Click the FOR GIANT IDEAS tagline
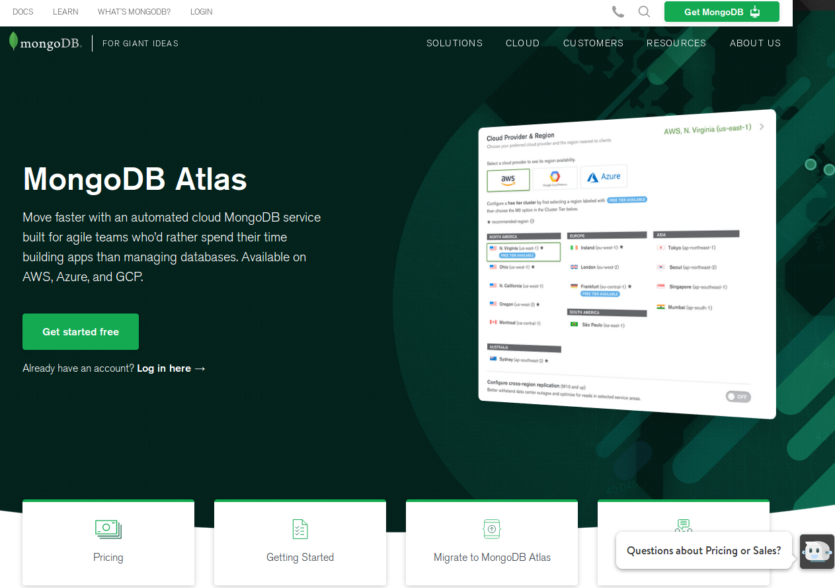835x588 pixels. 140,43
